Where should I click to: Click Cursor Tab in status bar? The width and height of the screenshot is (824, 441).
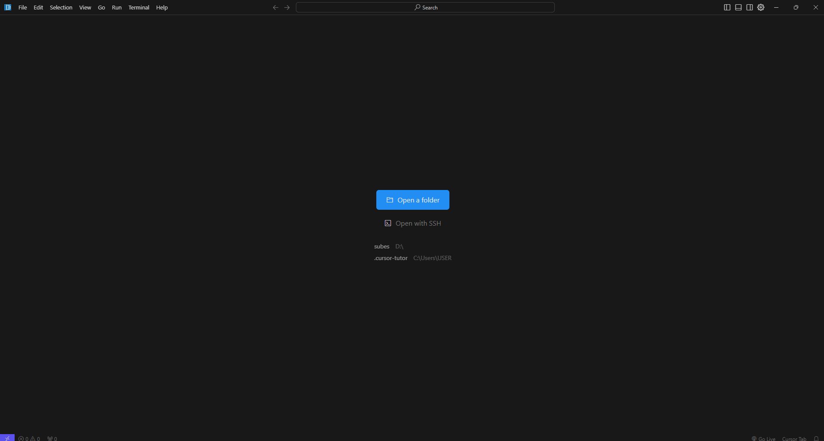click(x=794, y=438)
